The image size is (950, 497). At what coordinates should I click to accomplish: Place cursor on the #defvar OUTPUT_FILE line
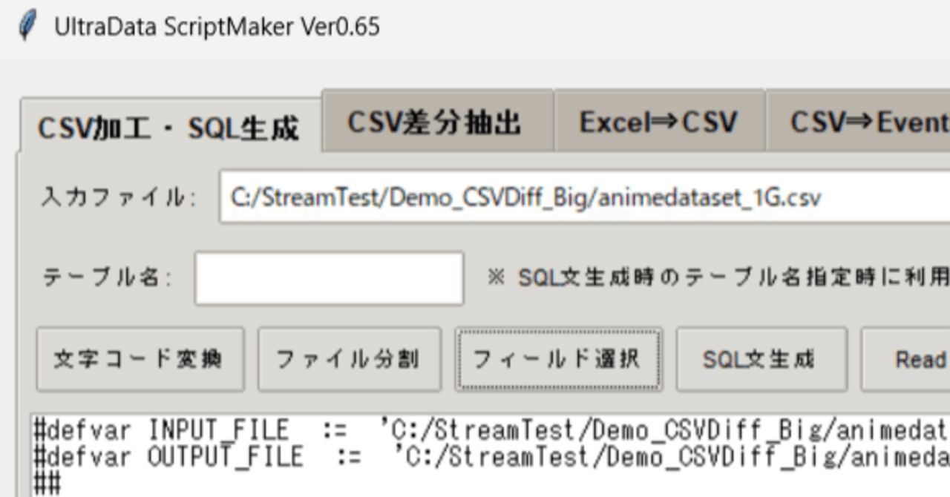[491, 456]
